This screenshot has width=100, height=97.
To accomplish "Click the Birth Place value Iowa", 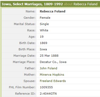I will click(x=43, y=49).
